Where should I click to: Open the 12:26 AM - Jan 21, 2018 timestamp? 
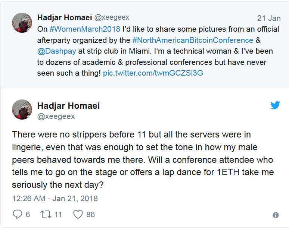coord(55,199)
